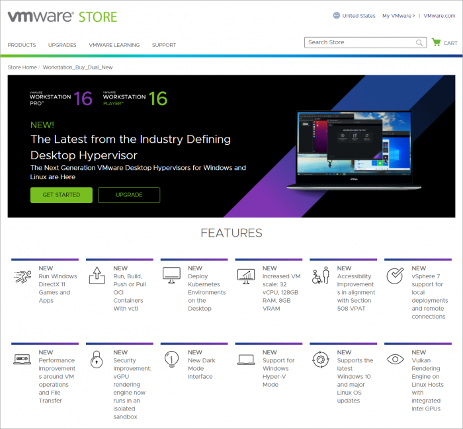This screenshot has width=463, height=429.
Task: Focus the Search Store input field
Action: point(365,42)
